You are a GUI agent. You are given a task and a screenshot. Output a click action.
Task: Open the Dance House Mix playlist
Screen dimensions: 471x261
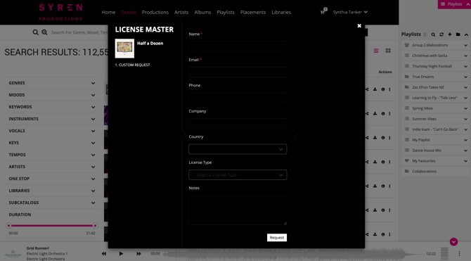point(427,151)
